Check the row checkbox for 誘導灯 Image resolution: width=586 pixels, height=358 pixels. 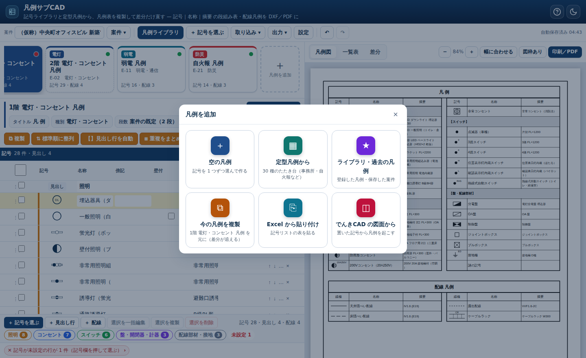(x=22, y=297)
